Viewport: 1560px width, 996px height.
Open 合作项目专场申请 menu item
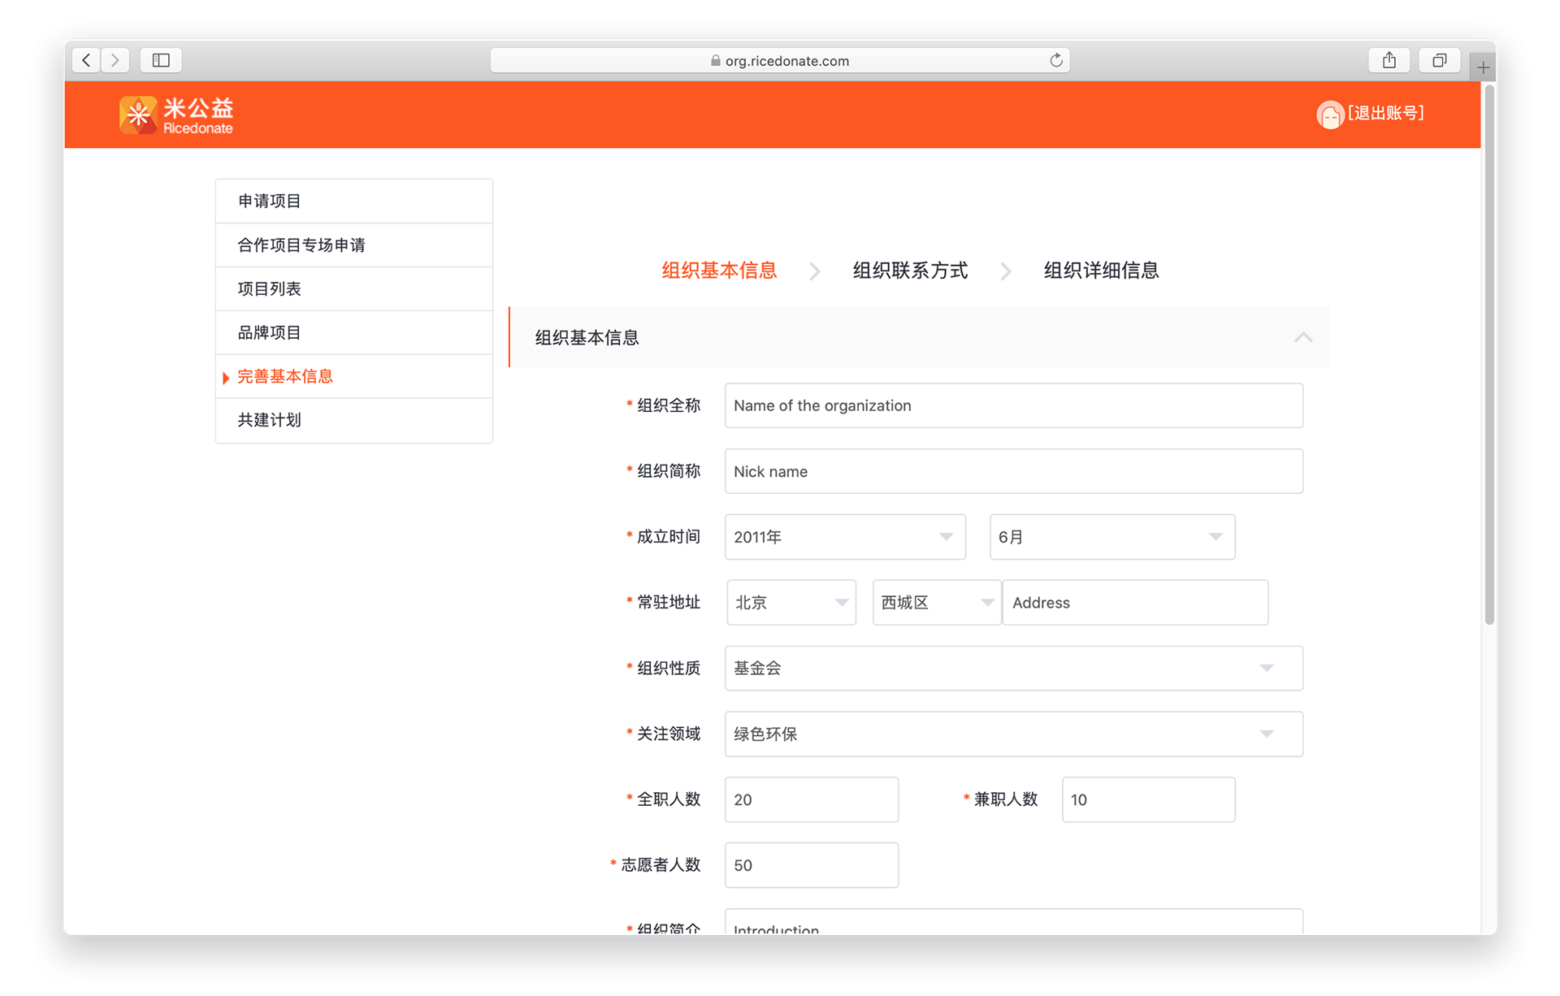354,245
